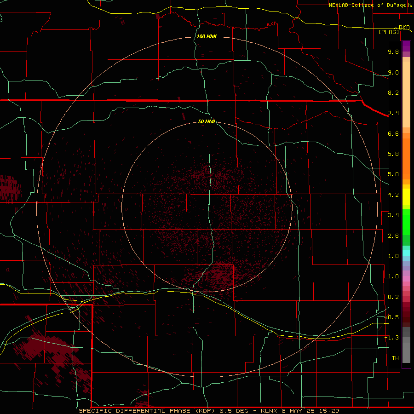
Task: Click the 8.2 value on color scale
Action: tap(393, 92)
